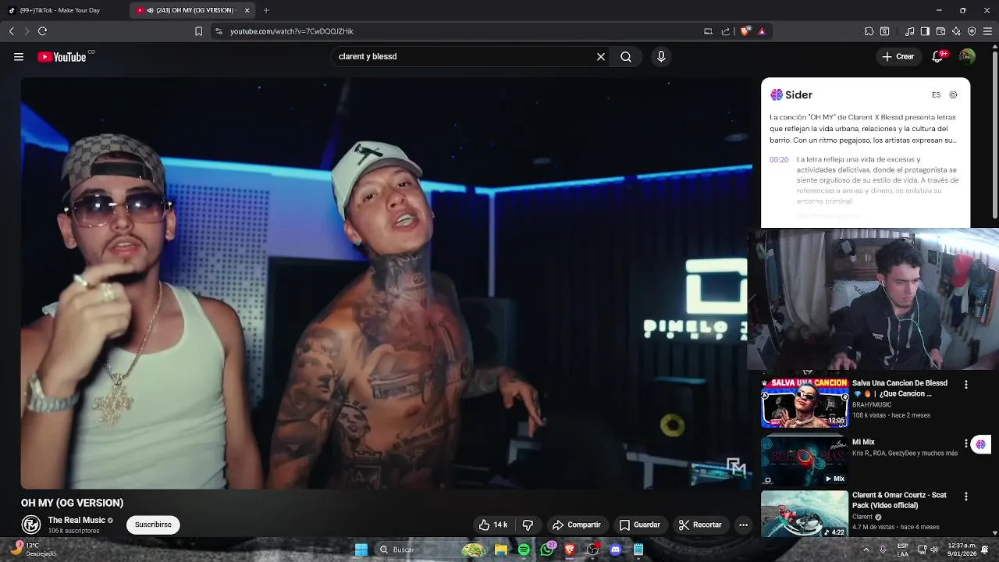Open taskbar weather widget 13°C
The width and height of the screenshot is (999, 562).
coord(34,550)
